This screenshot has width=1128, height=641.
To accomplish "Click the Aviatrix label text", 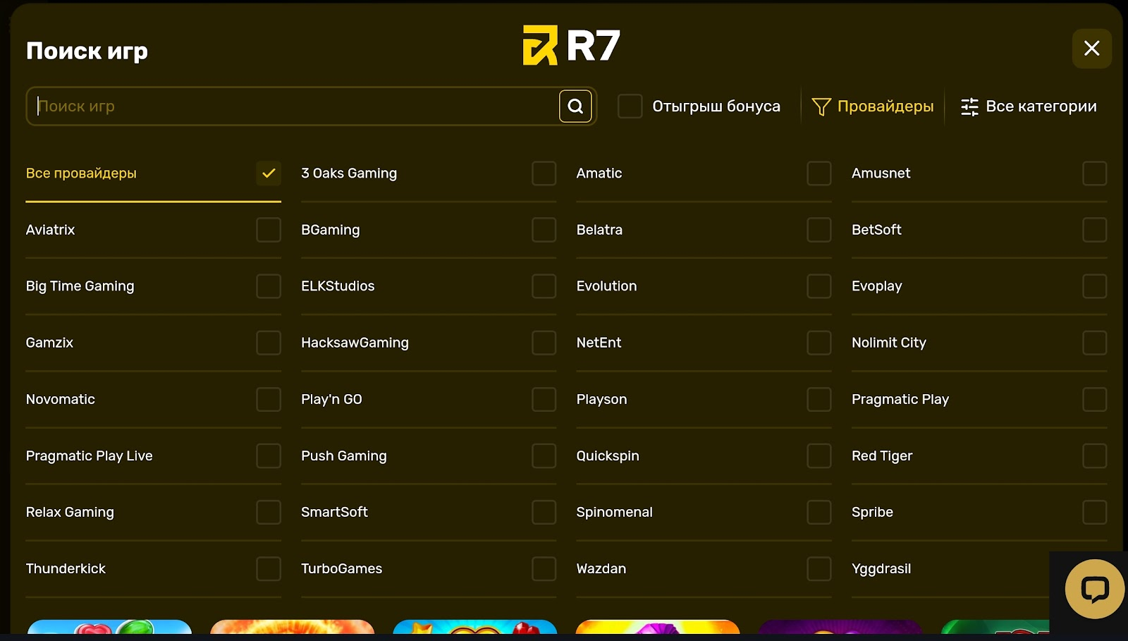I will pyautogui.click(x=50, y=230).
